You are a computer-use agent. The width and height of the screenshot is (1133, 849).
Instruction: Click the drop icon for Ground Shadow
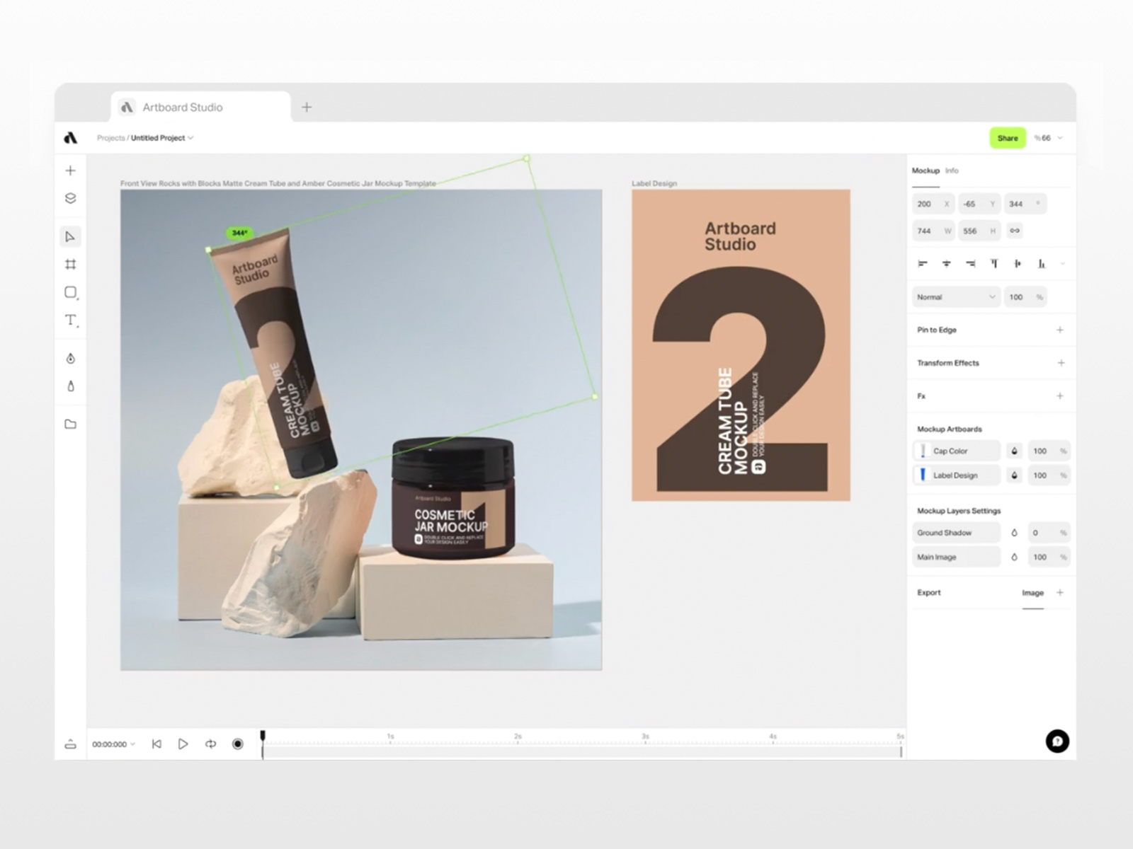tap(1014, 533)
